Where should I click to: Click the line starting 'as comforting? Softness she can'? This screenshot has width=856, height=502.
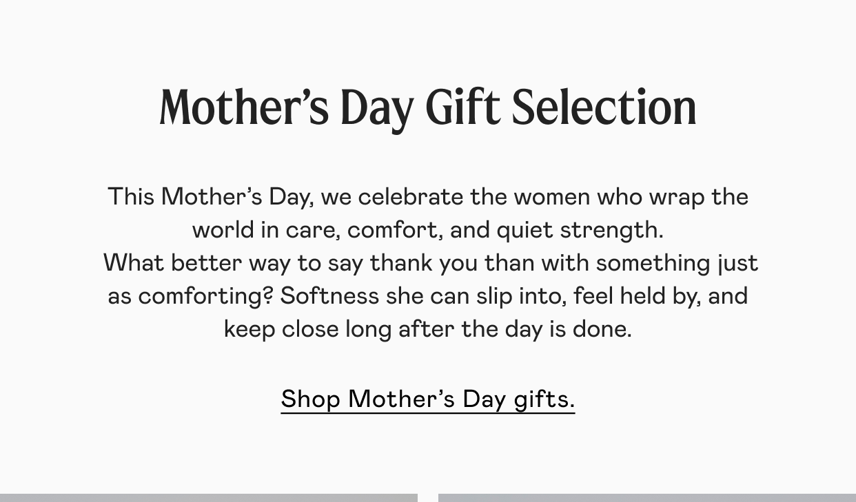(428, 296)
